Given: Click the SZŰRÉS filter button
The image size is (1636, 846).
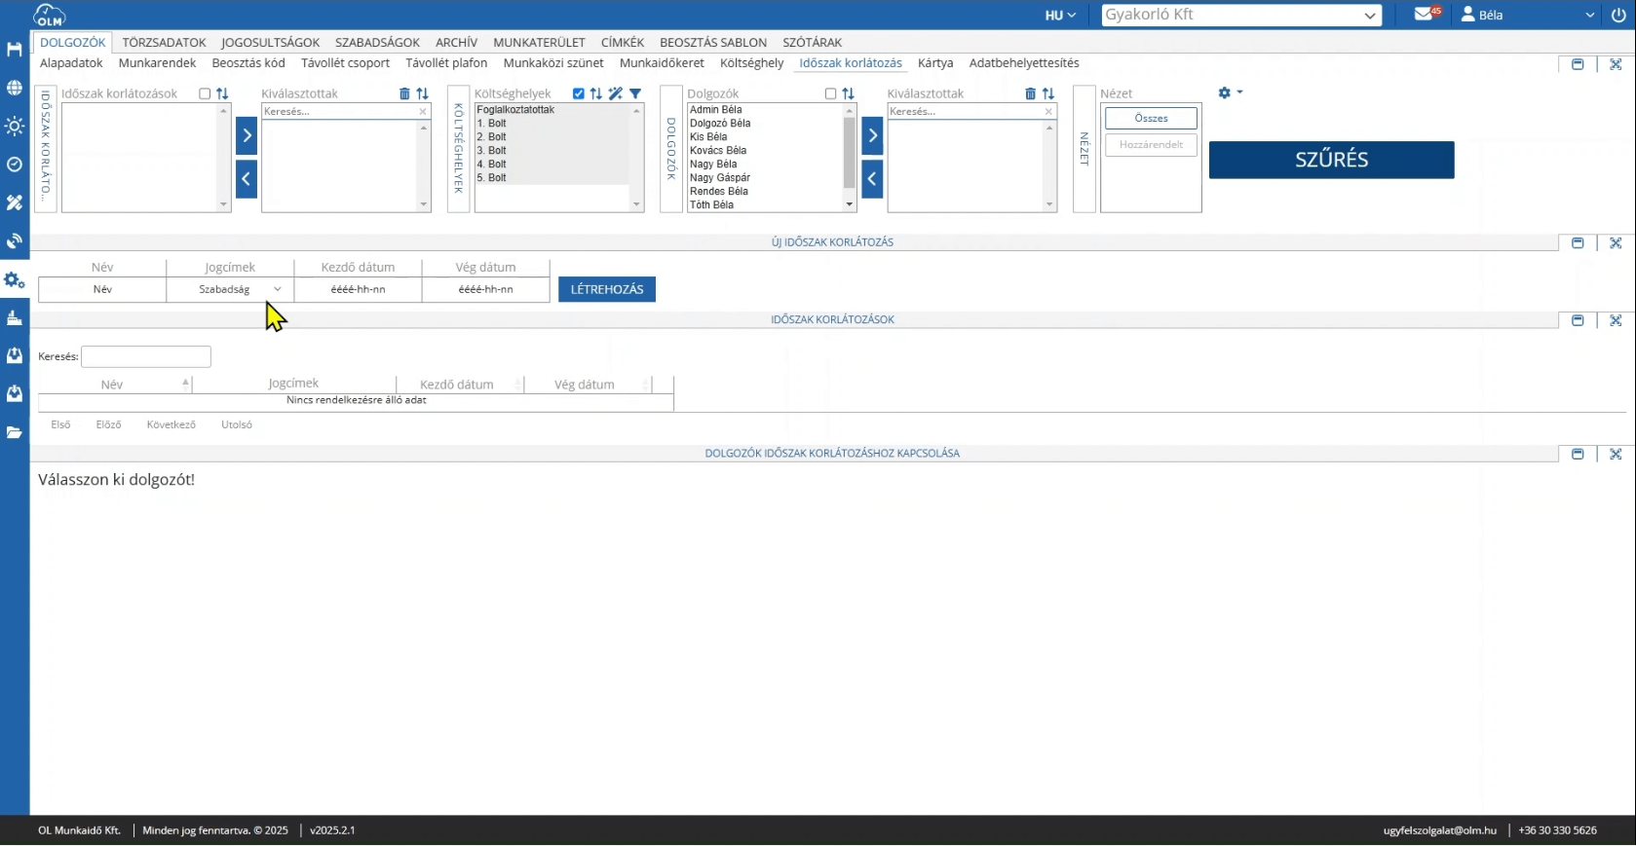Looking at the screenshot, I should tap(1331, 160).
